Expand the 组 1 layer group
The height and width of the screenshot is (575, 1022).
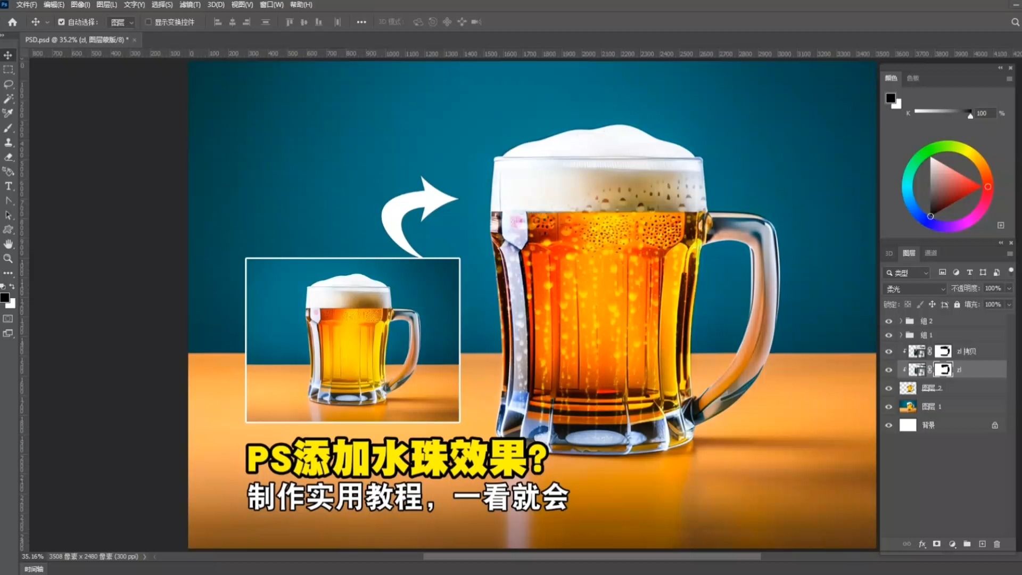(901, 335)
